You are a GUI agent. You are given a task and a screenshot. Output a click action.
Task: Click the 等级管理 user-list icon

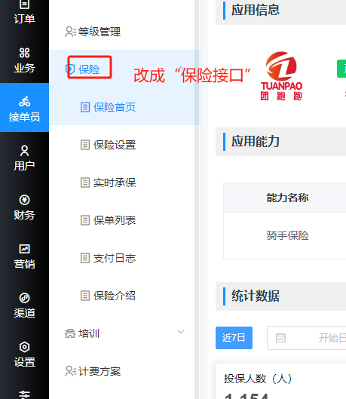(x=70, y=32)
